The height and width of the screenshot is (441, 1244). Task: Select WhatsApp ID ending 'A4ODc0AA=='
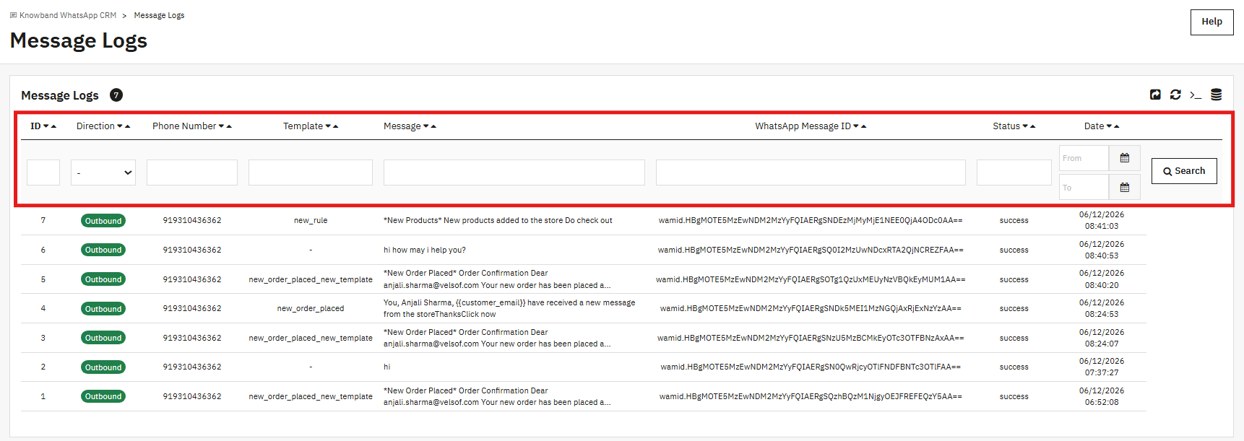tap(811, 221)
